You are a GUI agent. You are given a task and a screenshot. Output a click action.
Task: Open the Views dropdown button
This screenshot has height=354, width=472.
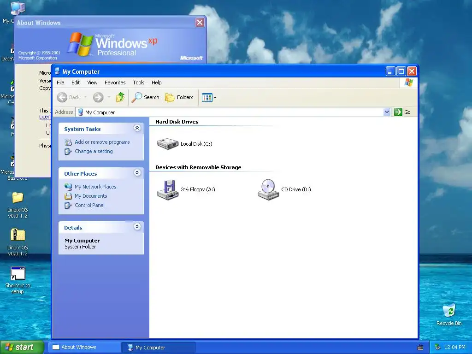coord(209,98)
